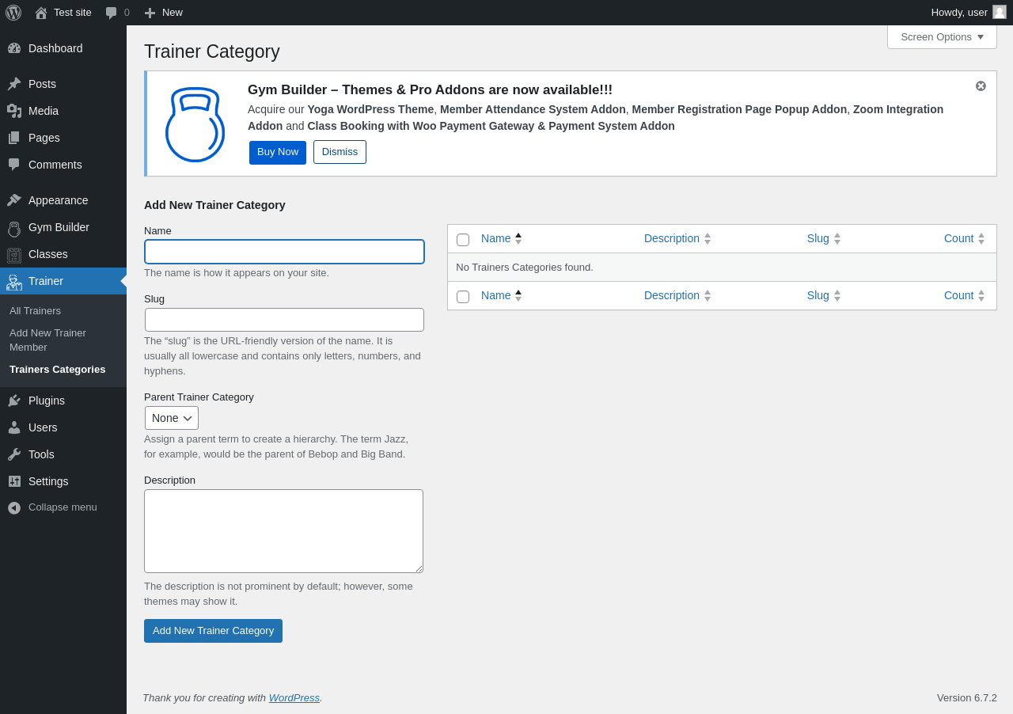Click the Plugins plug icon

14,401
